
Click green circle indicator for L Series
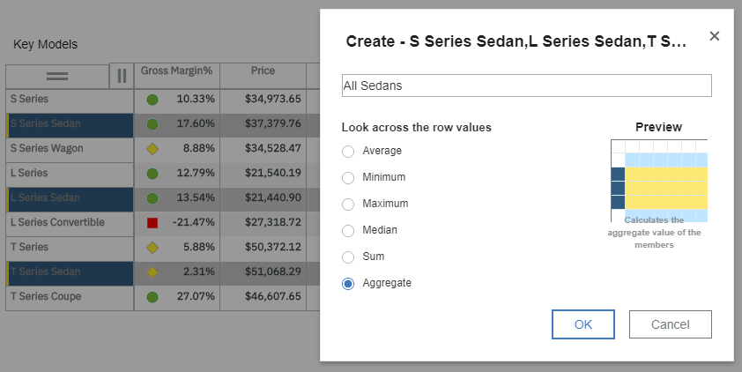[x=152, y=174]
